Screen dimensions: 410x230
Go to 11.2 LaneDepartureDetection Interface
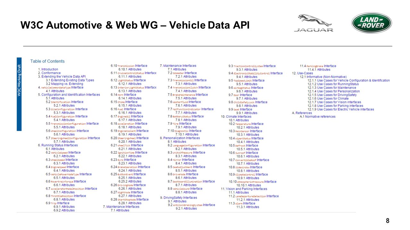point(254,196)
